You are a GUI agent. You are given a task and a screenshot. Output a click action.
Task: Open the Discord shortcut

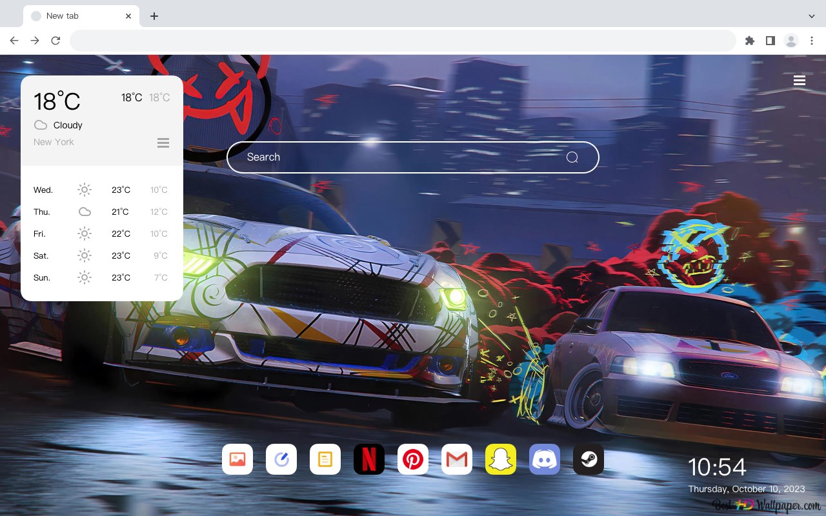point(545,459)
